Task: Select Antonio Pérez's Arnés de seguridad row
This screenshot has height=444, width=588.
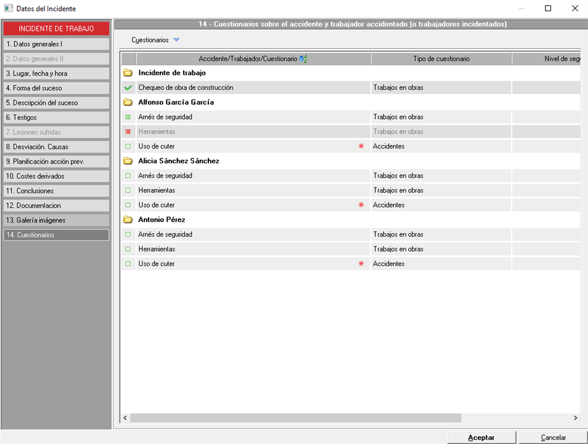Action: point(247,234)
